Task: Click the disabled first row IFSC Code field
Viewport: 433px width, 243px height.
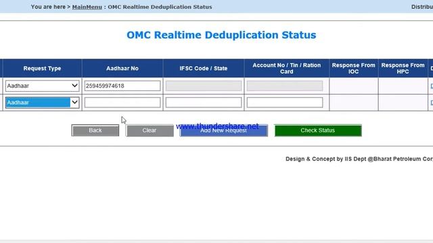Action: click(x=204, y=86)
